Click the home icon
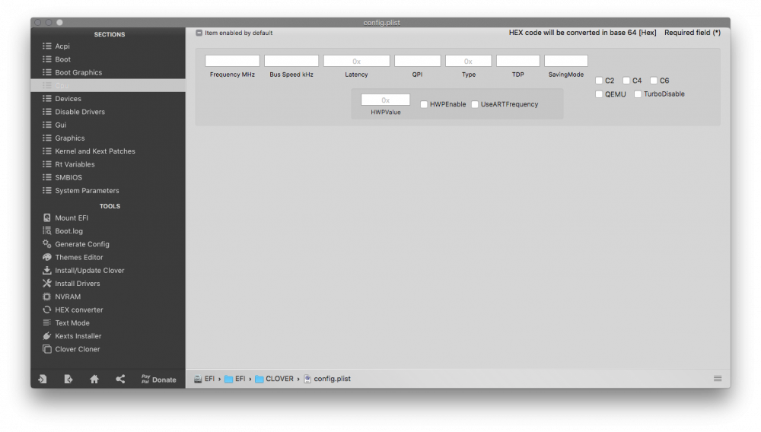 94,380
